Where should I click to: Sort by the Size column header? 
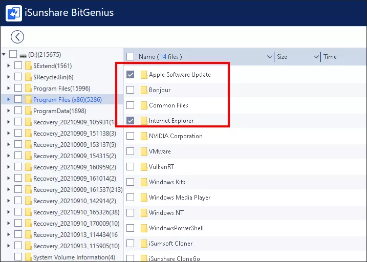282,57
